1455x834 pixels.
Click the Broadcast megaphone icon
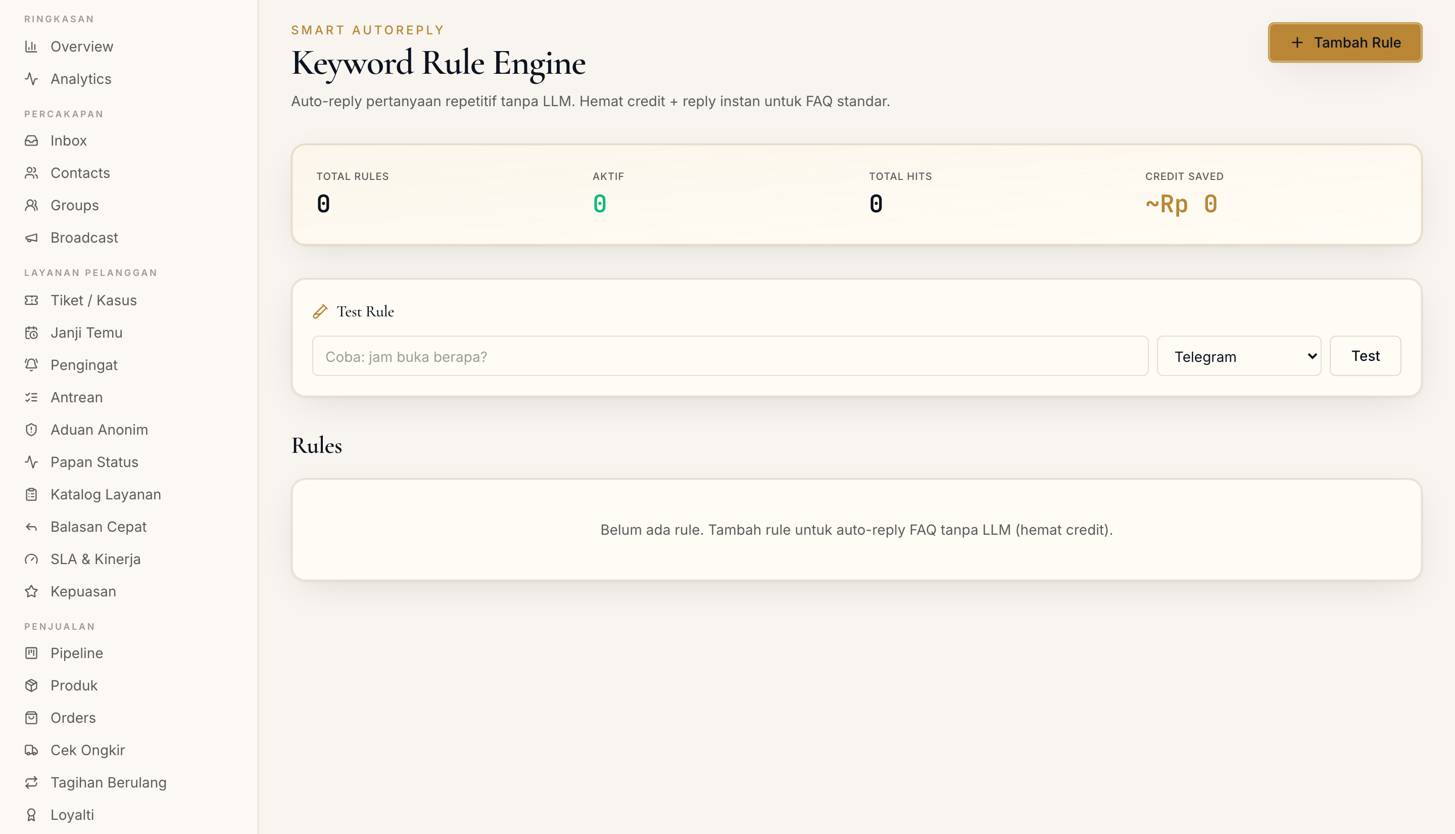tap(31, 238)
